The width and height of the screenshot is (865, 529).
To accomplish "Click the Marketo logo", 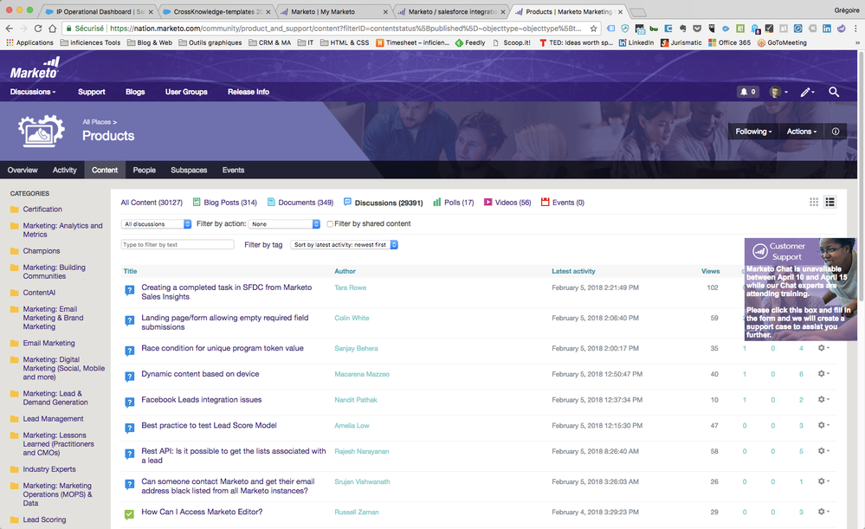I will (35, 68).
